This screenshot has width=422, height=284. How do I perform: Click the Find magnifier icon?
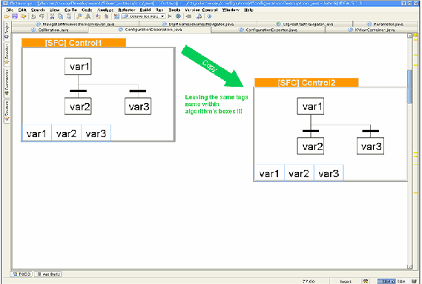click(79, 16)
